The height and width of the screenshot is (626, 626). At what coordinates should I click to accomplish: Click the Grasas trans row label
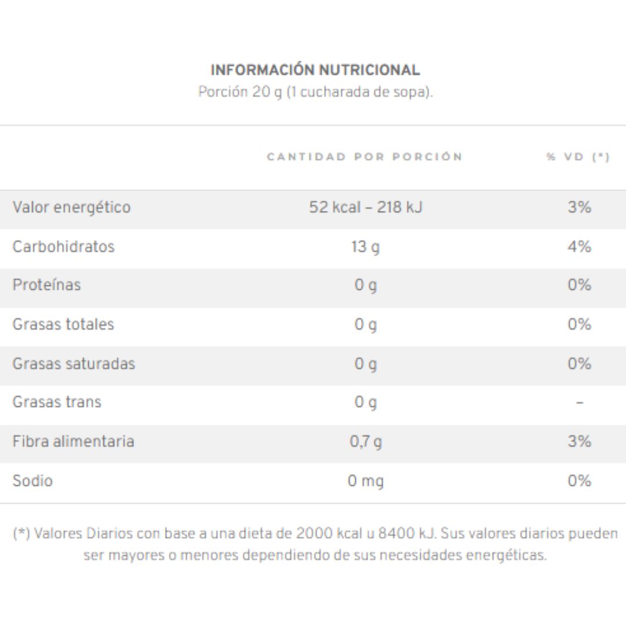pyautogui.click(x=57, y=402)
